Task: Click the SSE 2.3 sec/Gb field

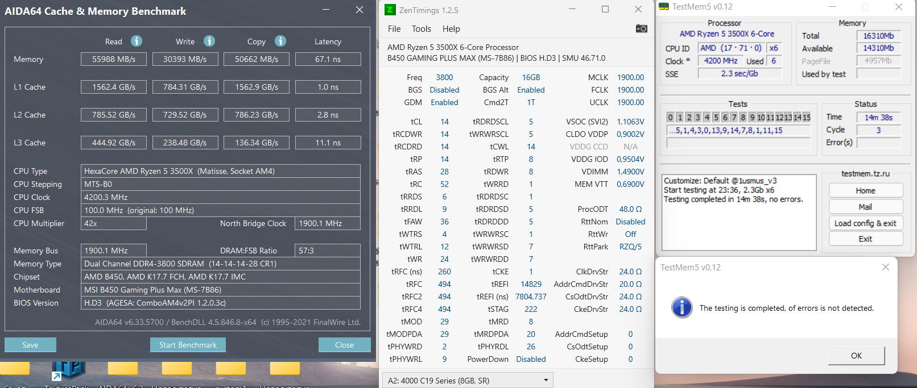Action: (740, 73)
